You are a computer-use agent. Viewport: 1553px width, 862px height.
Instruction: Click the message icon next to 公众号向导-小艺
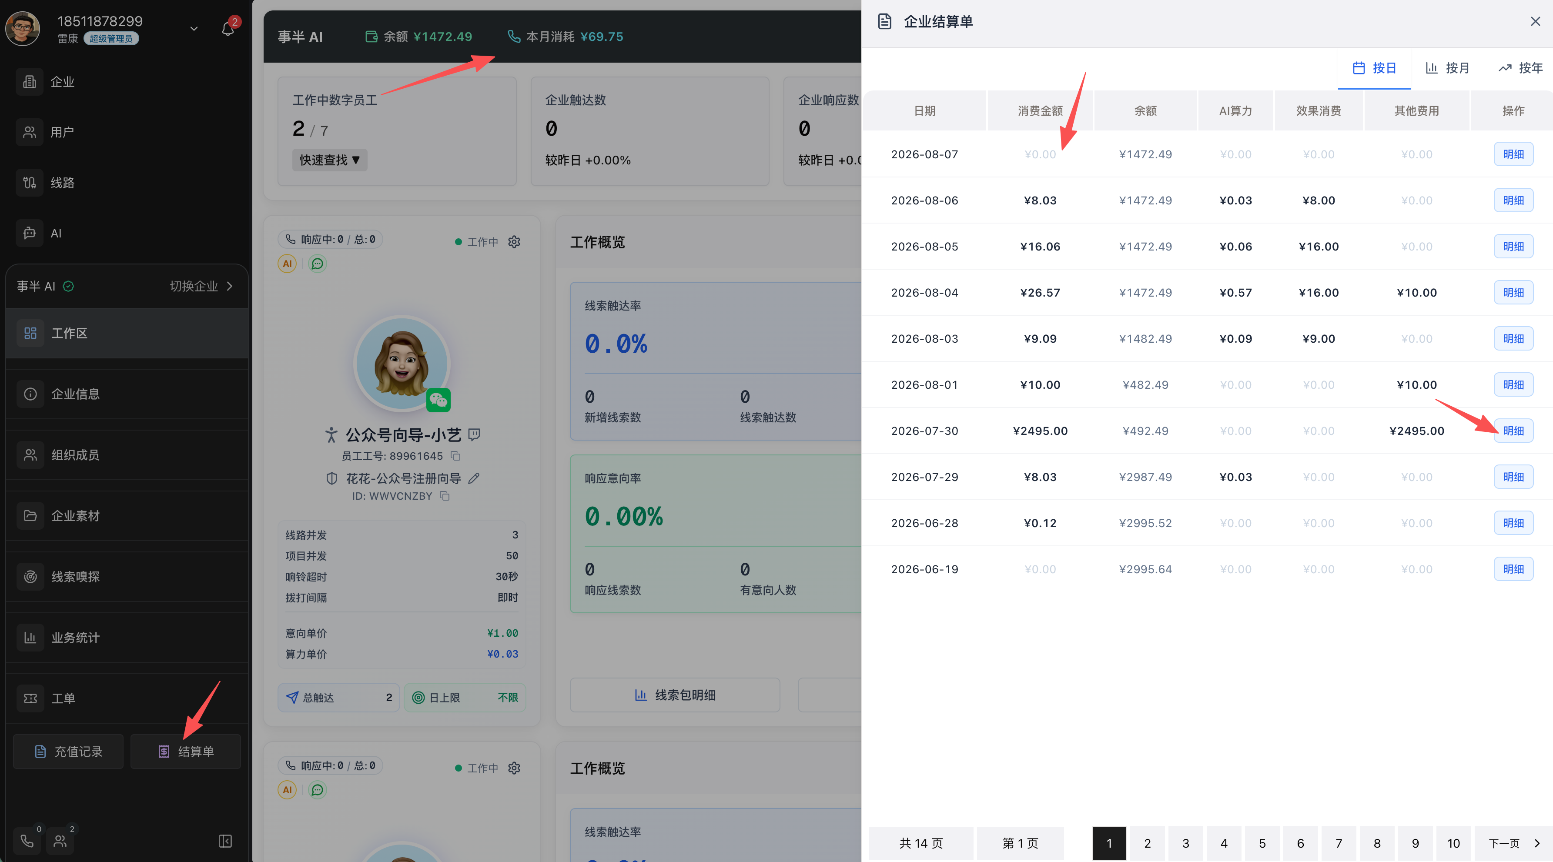click(475, 434)
